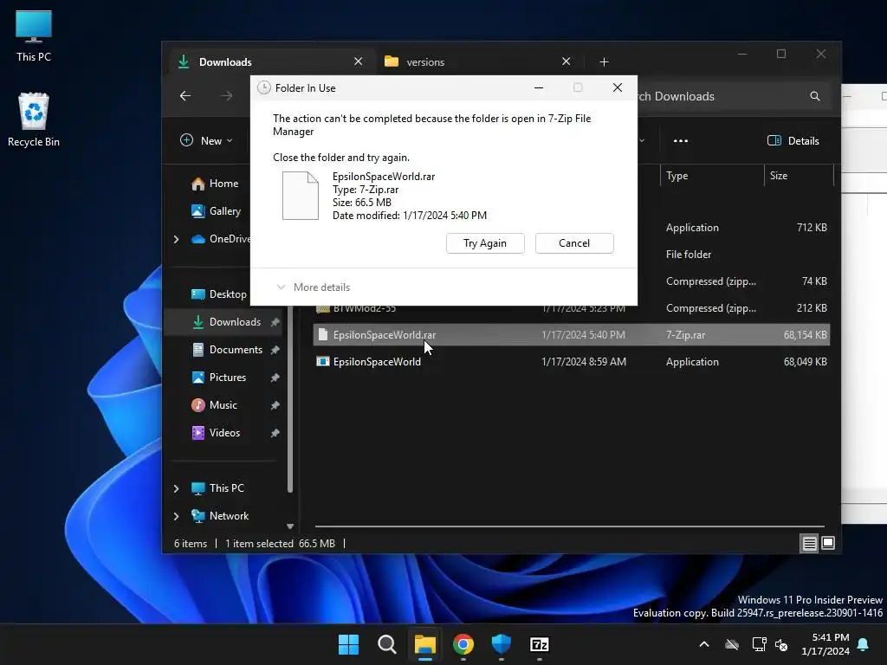Open Gallery in the navigation pane
The height and width of the screenshot is (665, 887).
coord(216,211)
